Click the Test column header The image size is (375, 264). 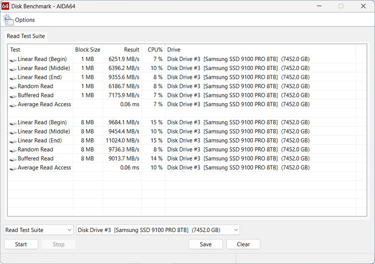coord(40,49)
